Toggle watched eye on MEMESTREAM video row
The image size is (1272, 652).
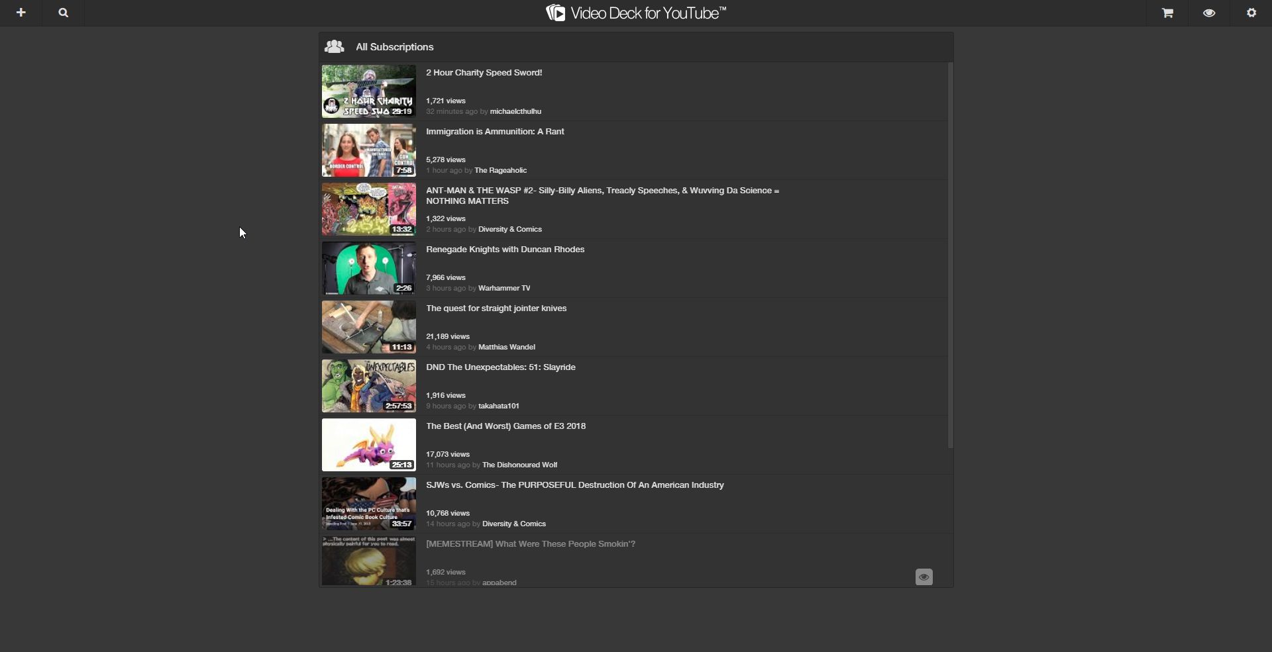pos(924,577)
